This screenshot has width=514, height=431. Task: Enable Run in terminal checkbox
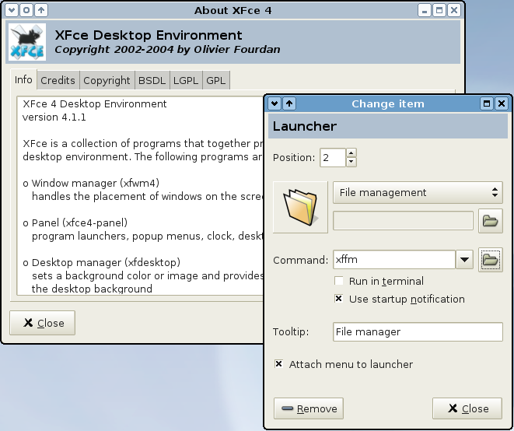coord(339,281)
